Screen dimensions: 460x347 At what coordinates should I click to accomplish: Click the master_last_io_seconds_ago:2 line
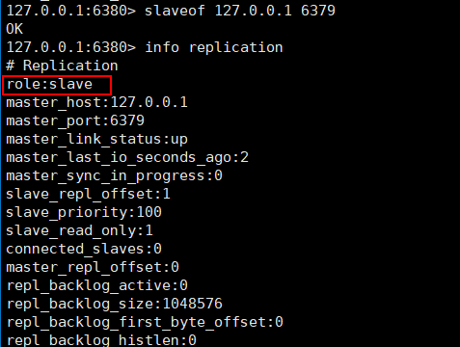point(127,158)
